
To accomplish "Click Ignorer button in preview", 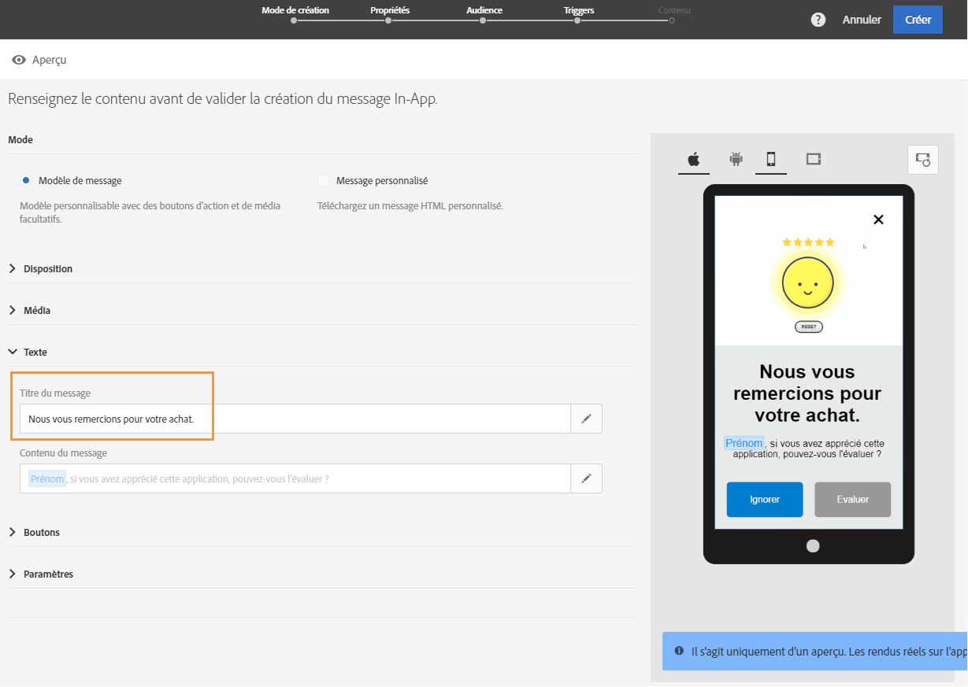I will click(765, 500).
